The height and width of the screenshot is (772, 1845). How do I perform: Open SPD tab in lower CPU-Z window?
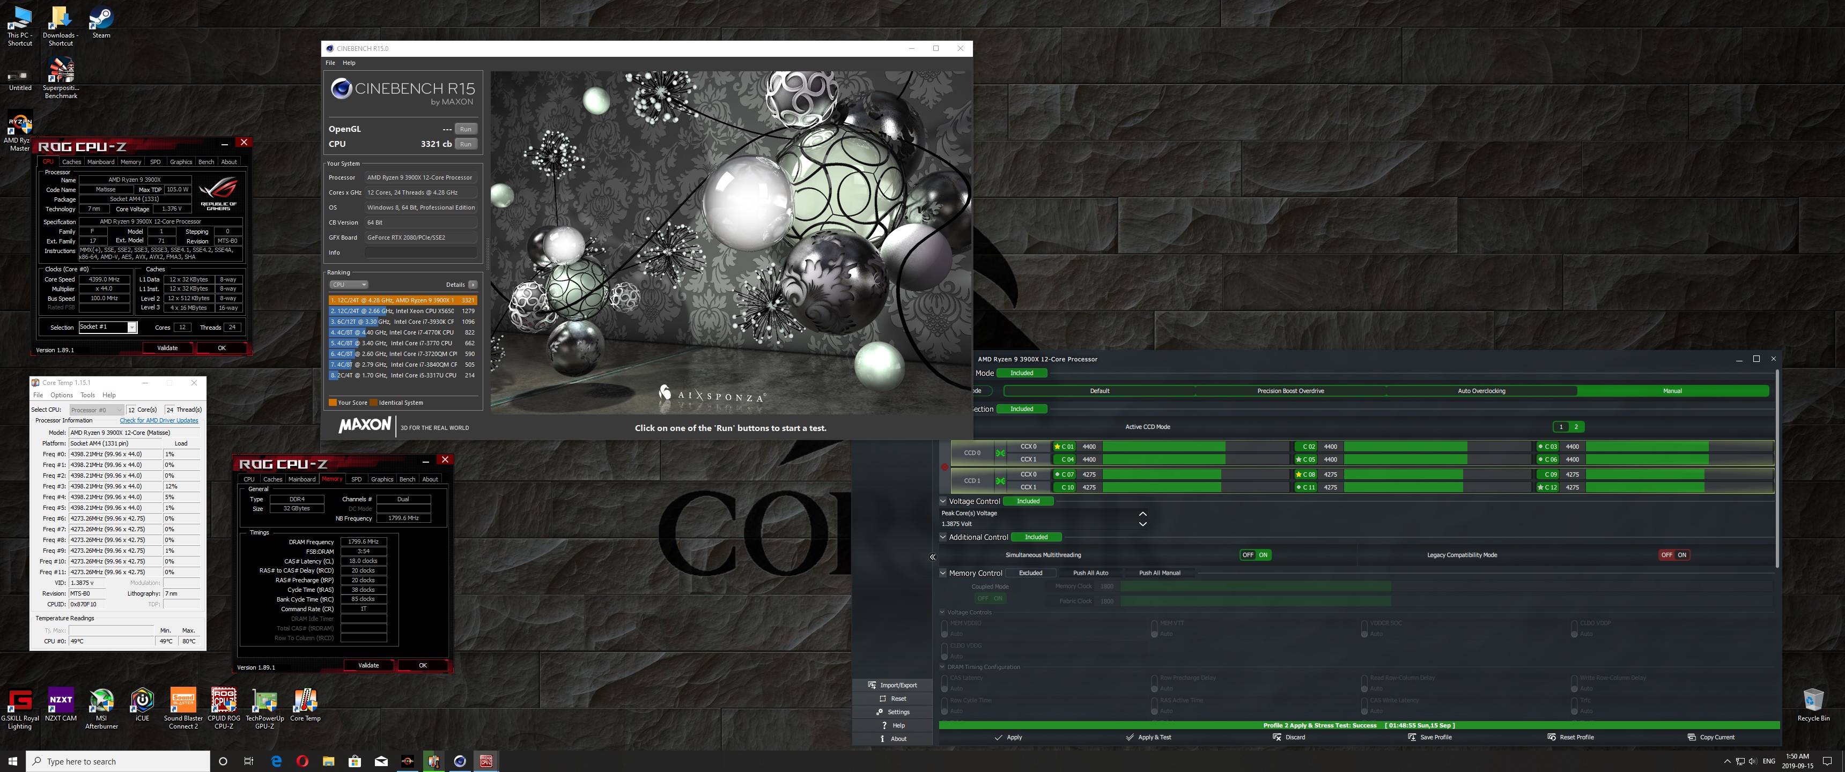tap(356, 479)
